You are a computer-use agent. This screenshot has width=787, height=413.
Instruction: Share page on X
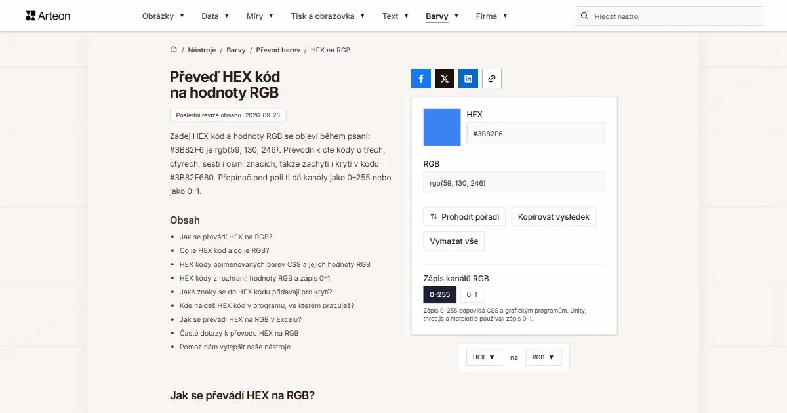[x=445, y=79]
